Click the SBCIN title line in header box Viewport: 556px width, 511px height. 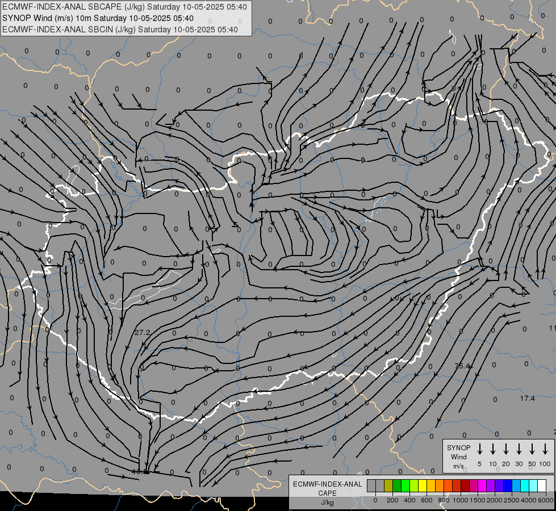(x=120, y=30)
